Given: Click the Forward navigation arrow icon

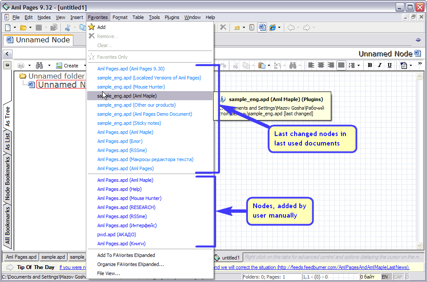Looking at the screenshot, I should click(306, 27).
